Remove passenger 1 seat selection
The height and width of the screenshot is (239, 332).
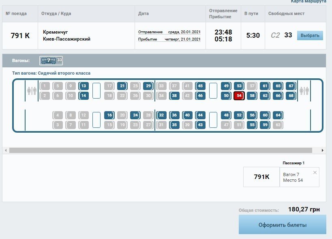315,172
